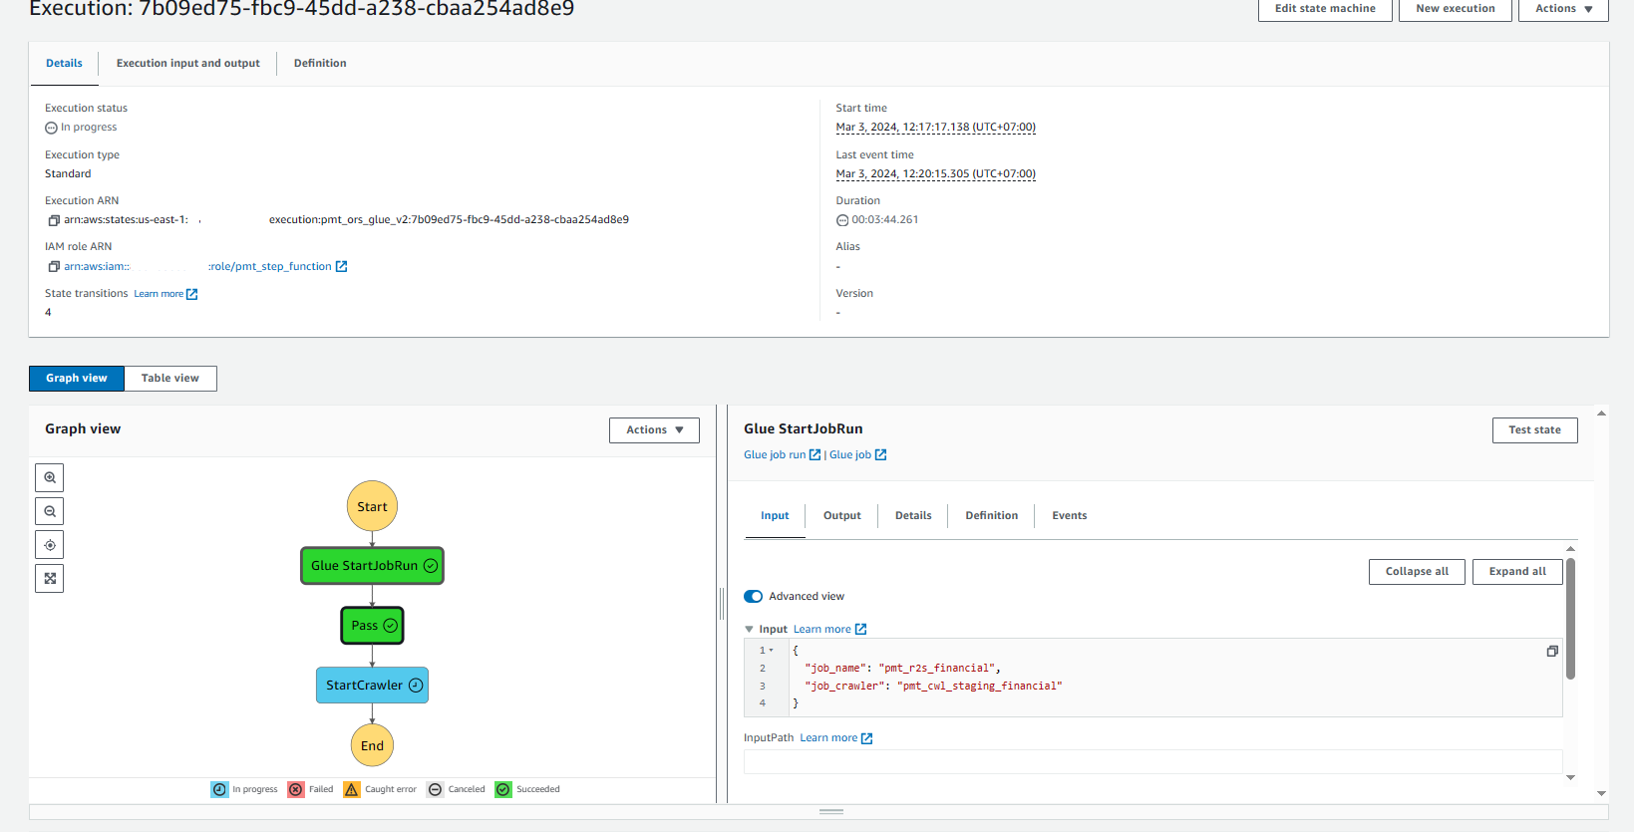Click the external link icon beside Glue job run
1634x832 pixels.
[815, 455]
